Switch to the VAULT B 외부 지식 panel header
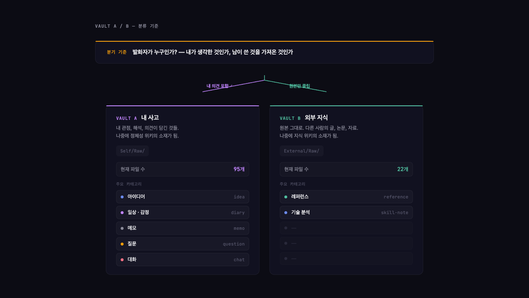 (x=303, y=118)
